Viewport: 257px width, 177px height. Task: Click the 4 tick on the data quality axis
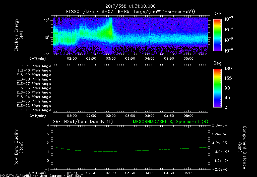pyautogui.click(x=48, y=125)
